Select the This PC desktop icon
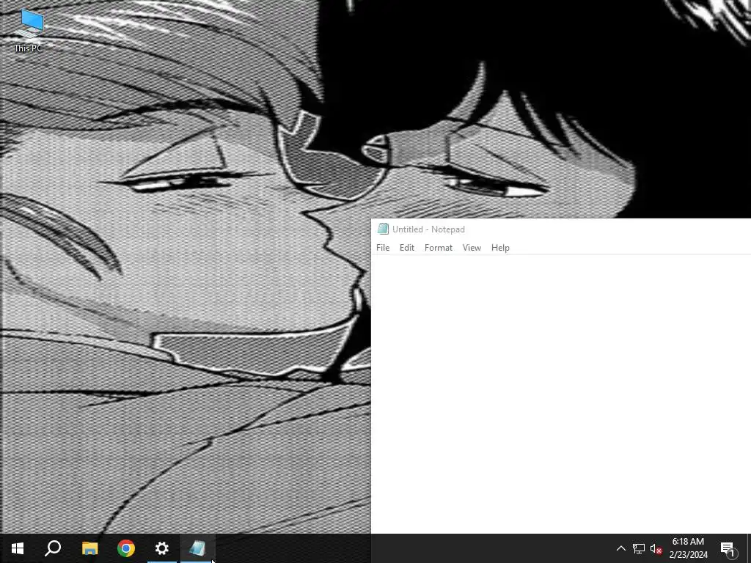 pyautogui.click(x=29, y=30)
